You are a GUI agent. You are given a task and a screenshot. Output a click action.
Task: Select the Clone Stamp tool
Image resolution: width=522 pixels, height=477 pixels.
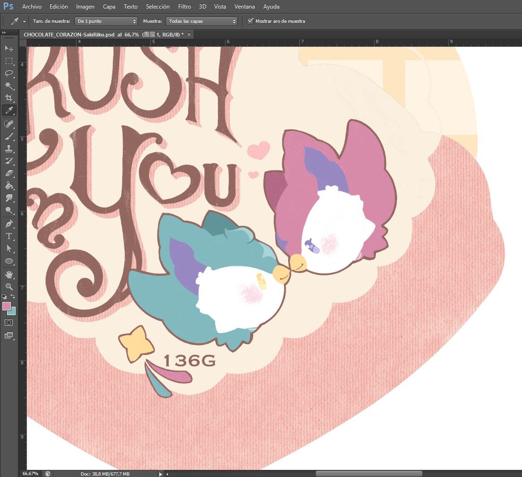(x=9, y=149)
